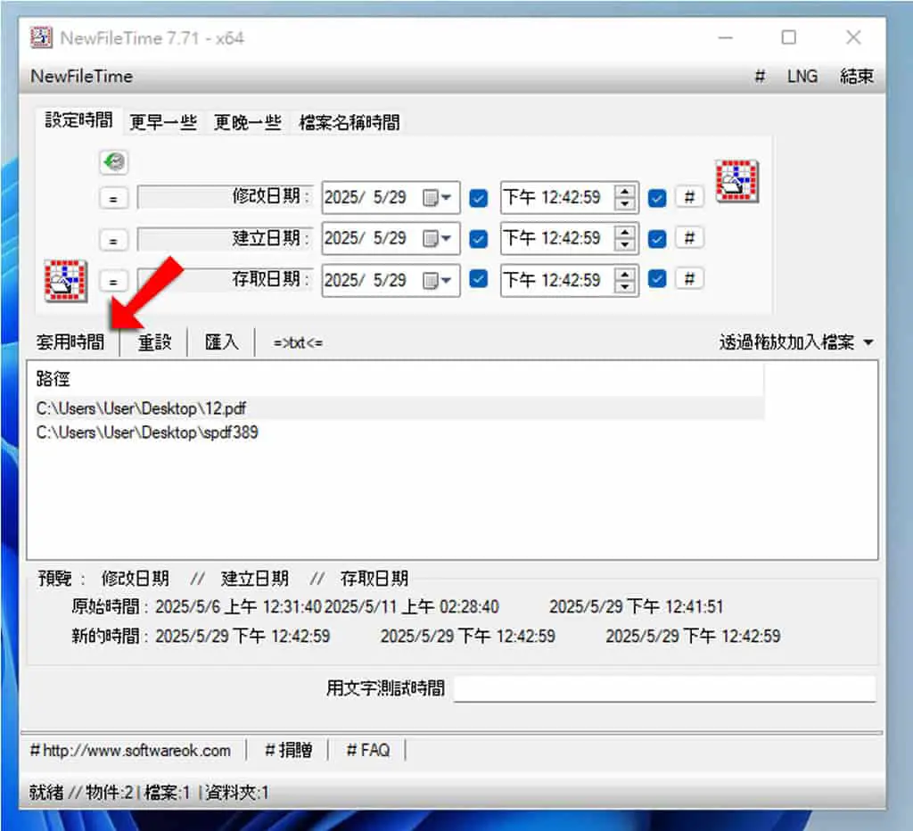The height and width of the screenshot is (831, 913).
Task: Click the # FAQ link
Action: (368, 751)
